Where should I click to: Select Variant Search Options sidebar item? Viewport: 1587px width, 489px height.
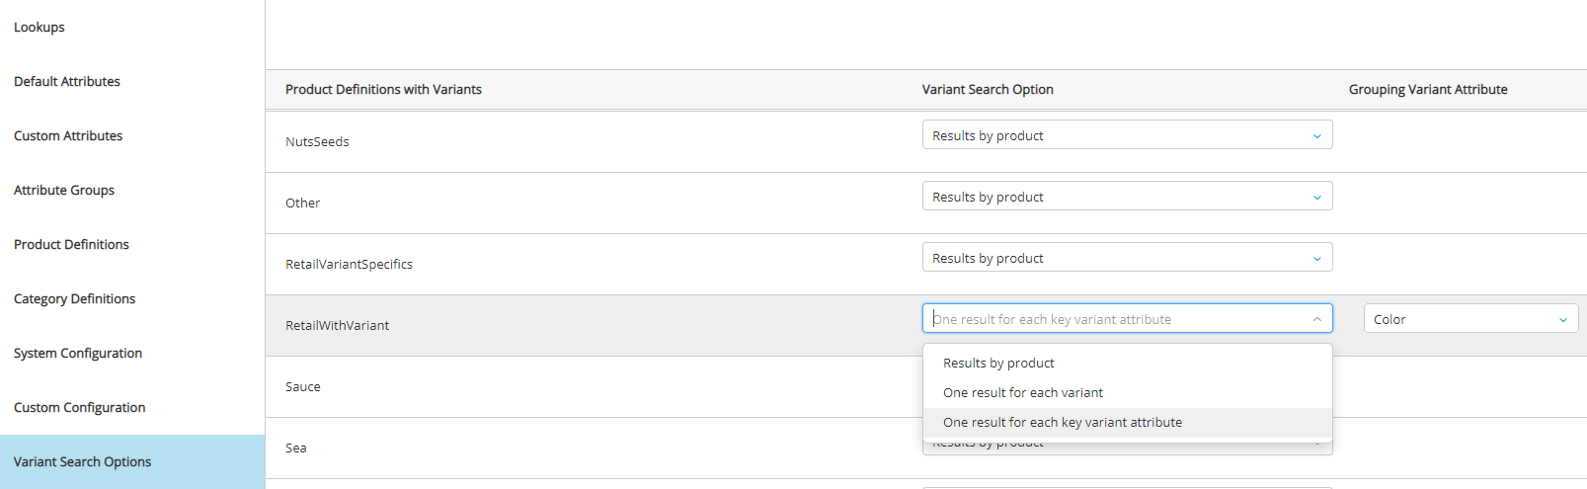83,462
